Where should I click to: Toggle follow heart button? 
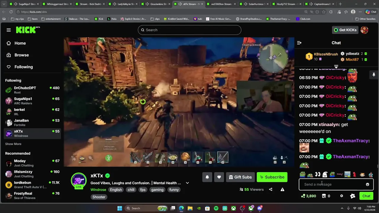coord(219,177)
